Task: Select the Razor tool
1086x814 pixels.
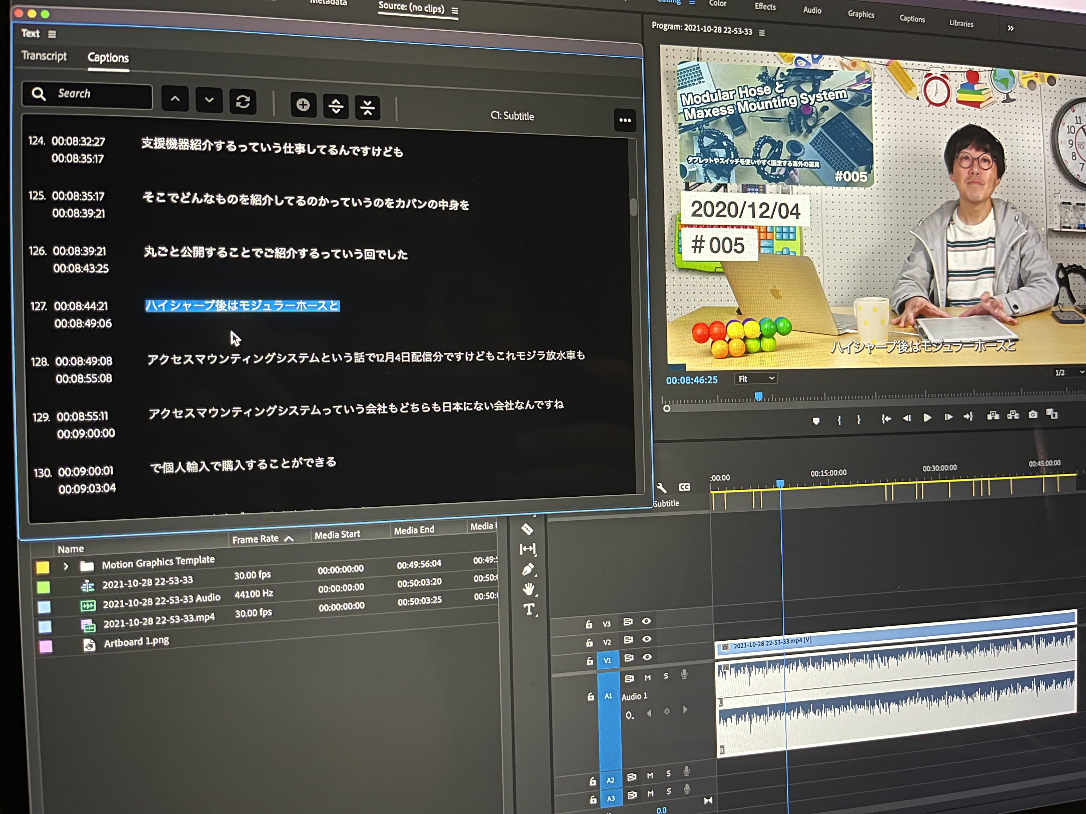Action: (x=527, y=529)
